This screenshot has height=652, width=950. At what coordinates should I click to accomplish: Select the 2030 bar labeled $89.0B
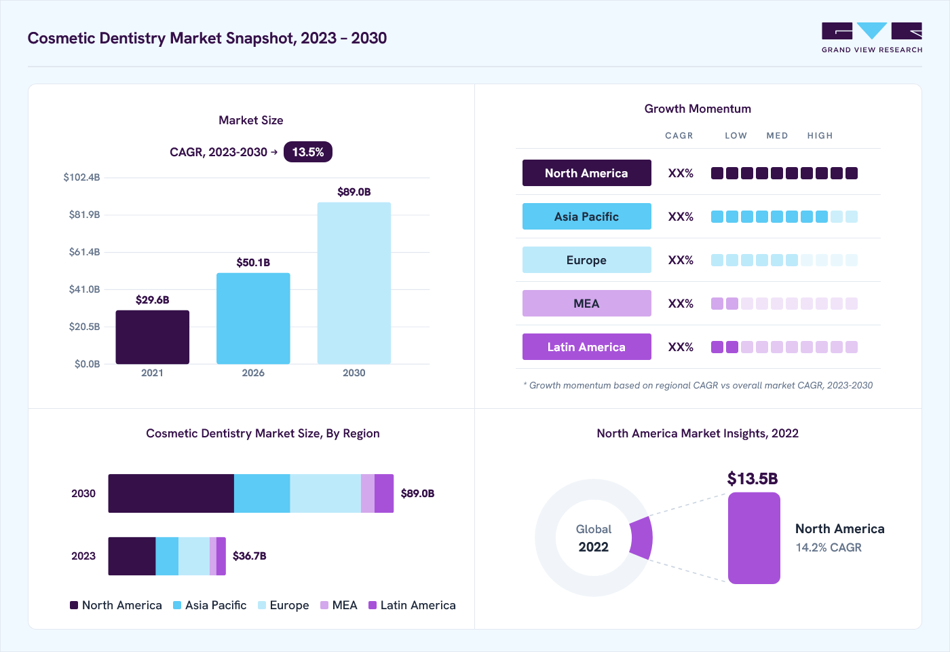point(354,283)
